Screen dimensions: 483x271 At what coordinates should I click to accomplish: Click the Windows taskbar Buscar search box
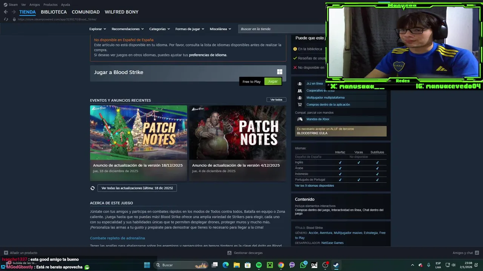pyautogui.click(x=181, y=265)
